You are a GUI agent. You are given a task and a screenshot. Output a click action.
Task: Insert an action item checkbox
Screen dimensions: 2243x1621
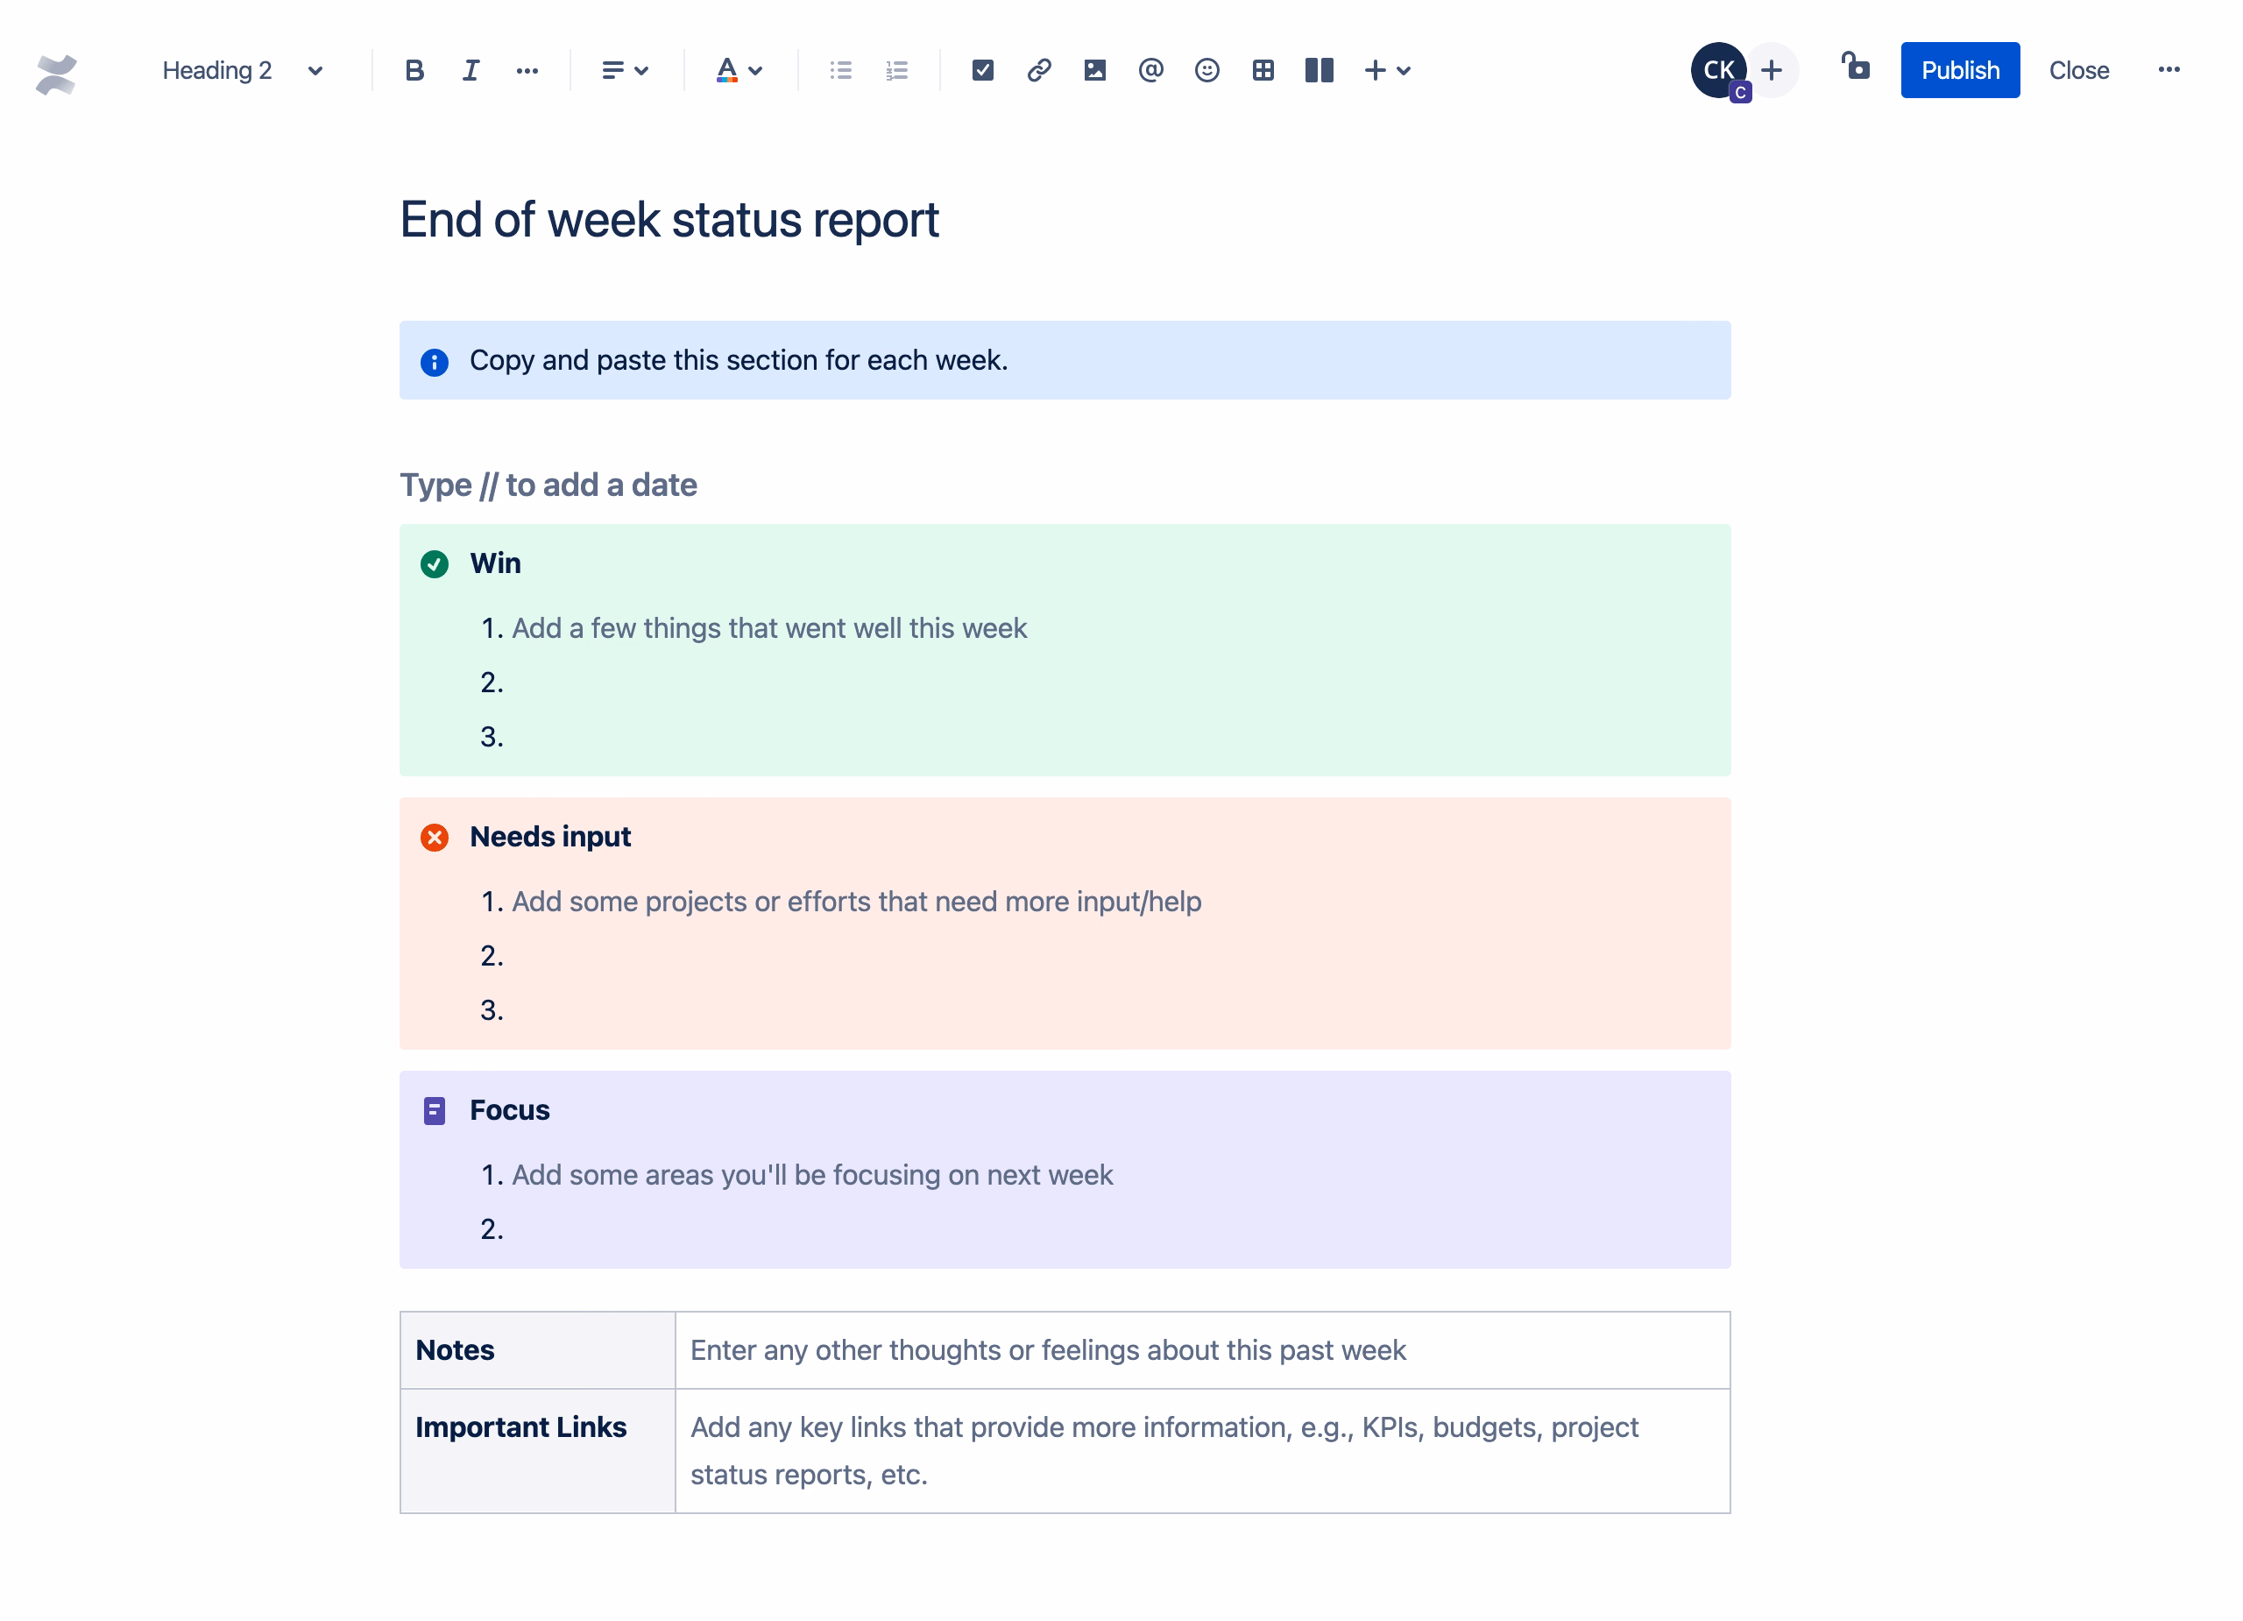(982, 70)
